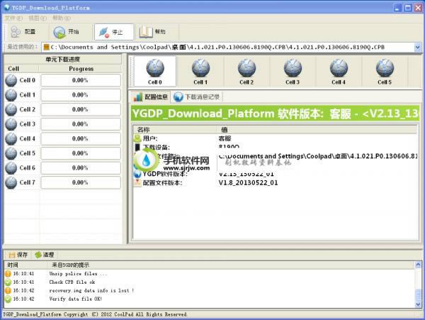The height and width of the screenshot is (320, 425).
Task: Click the 保存 (save) log button
Action: coord(18,254)
